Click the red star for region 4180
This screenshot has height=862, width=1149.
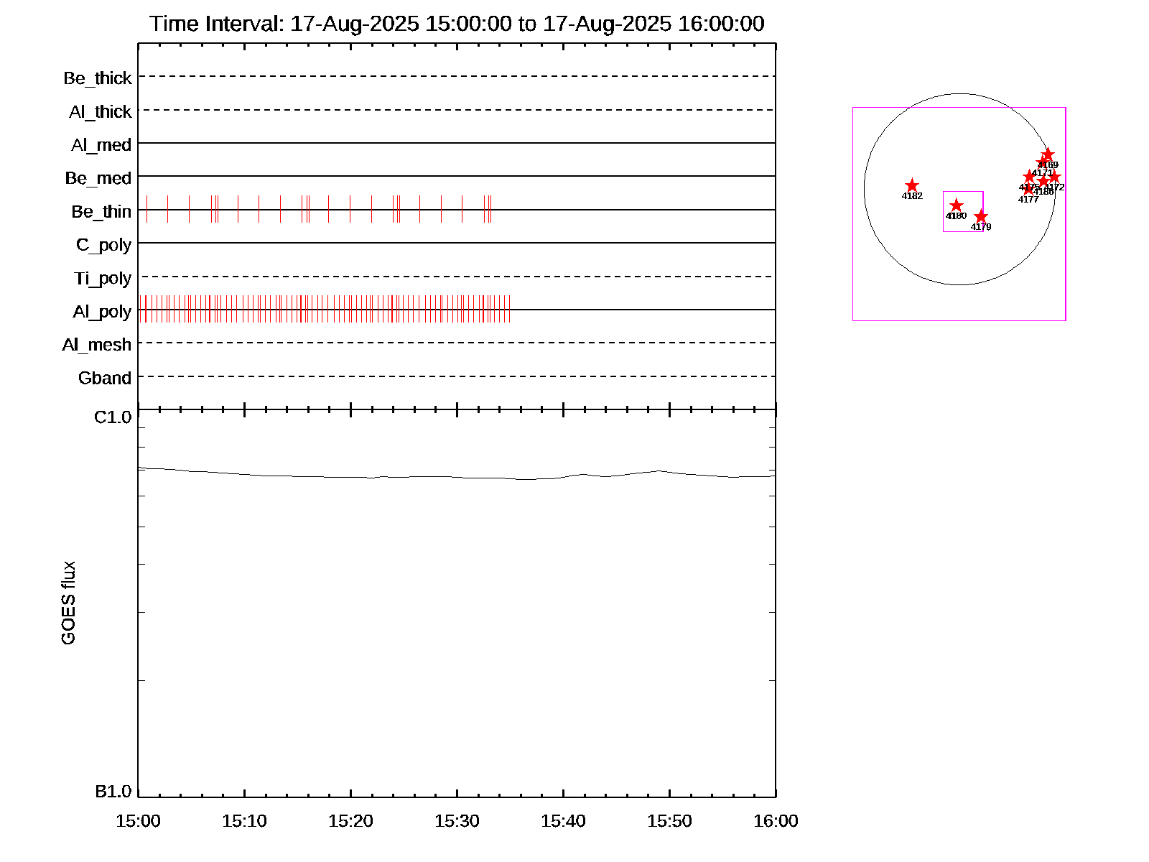pyautogui.click(x=956, y=205)
